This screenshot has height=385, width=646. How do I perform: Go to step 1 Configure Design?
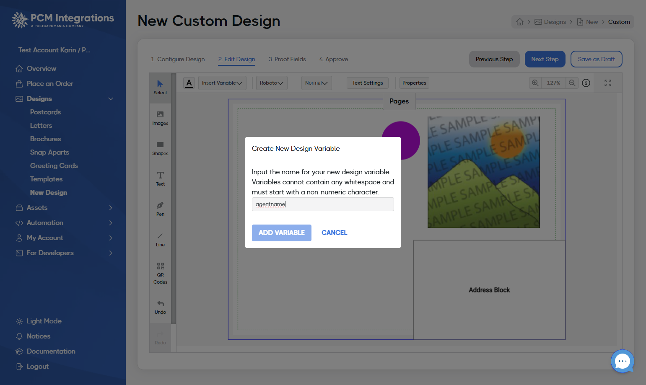[x=178, y=59]
